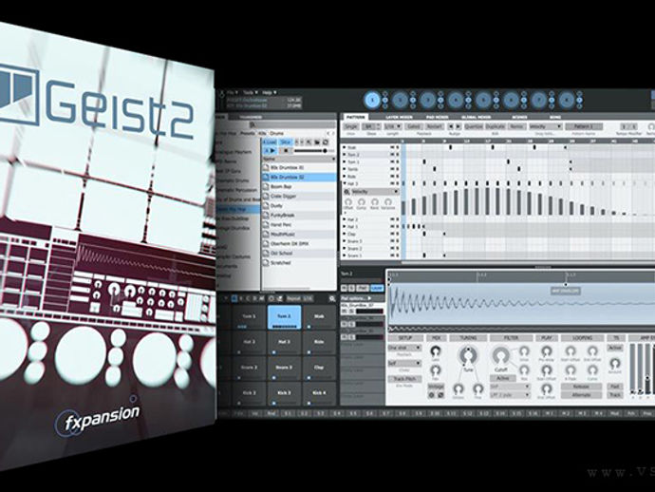Screen dimensions: 655x492
Task: Click the browser refresh icon
Action: point(325,142)
